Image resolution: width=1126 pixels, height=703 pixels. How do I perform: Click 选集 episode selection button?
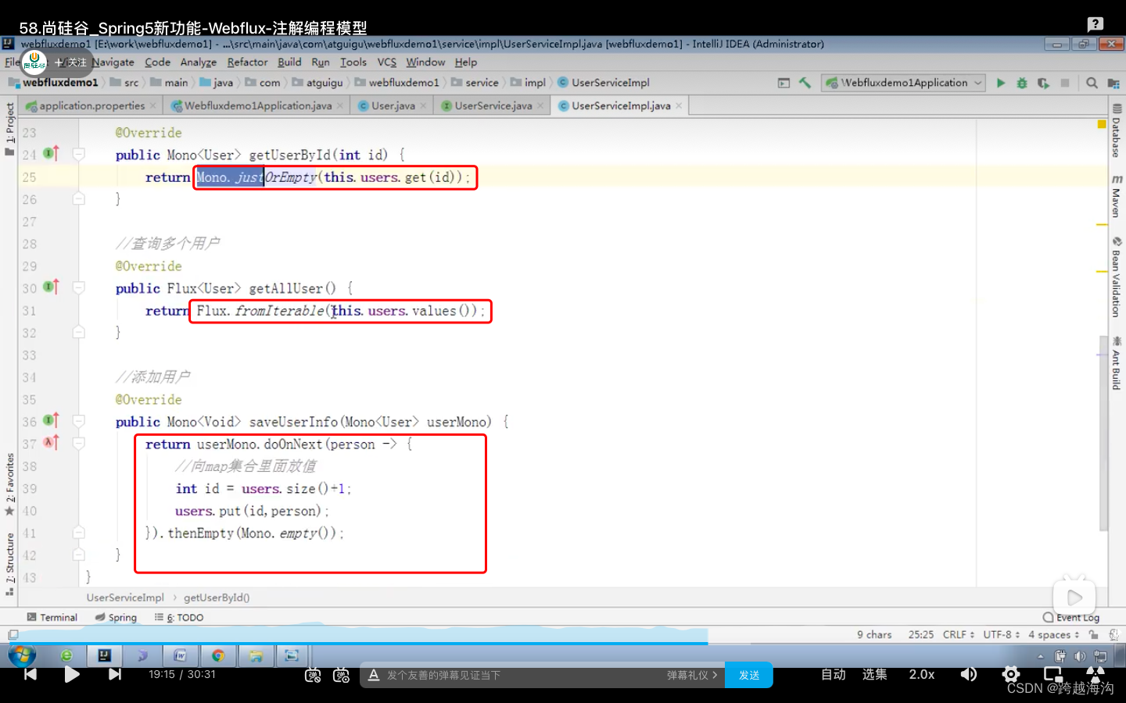pos(875,674)
